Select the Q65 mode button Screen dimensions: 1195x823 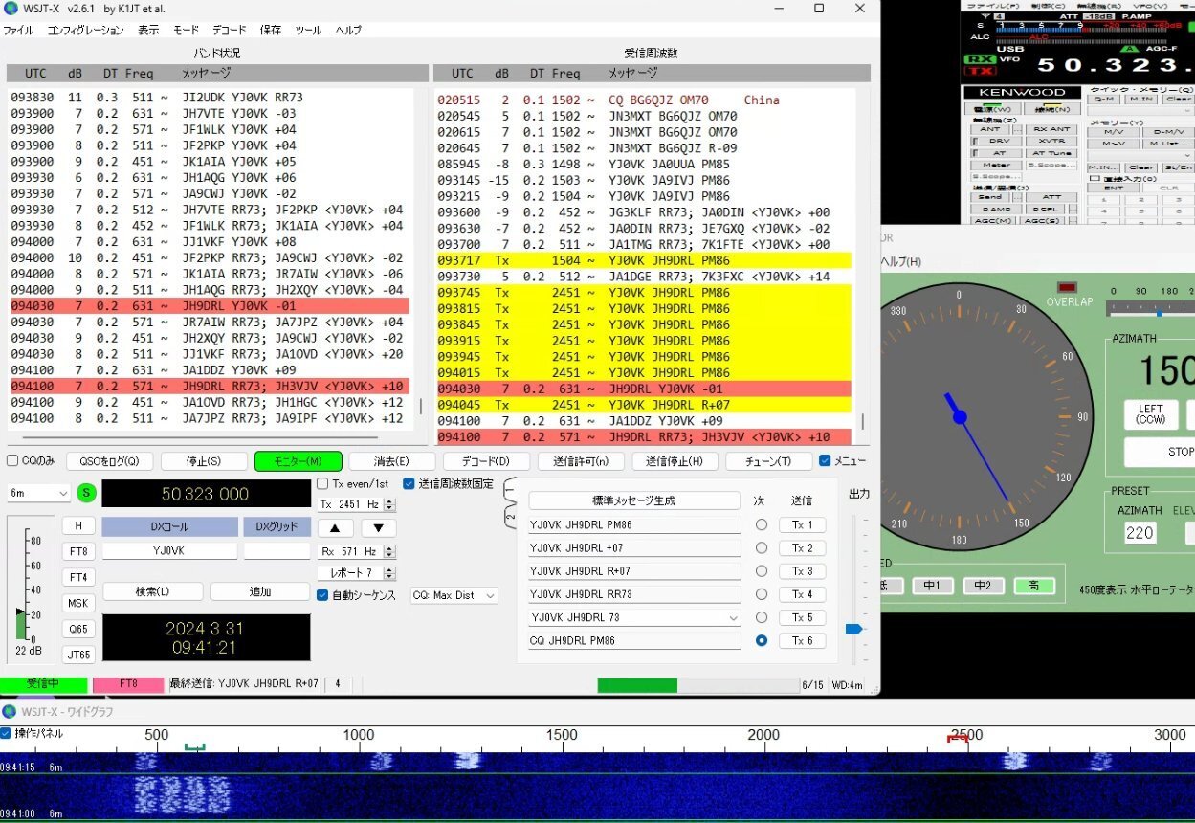click(78, 629)
